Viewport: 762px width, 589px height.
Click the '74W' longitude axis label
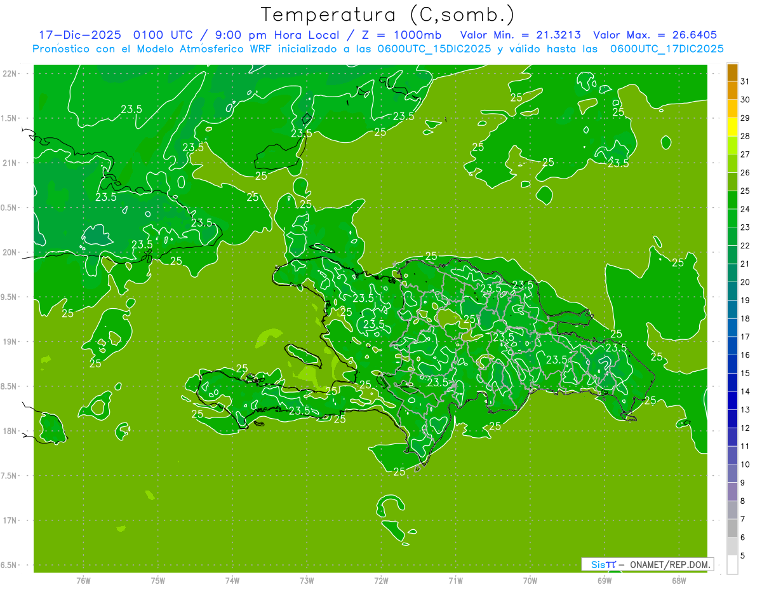click(x=232, y=580)
